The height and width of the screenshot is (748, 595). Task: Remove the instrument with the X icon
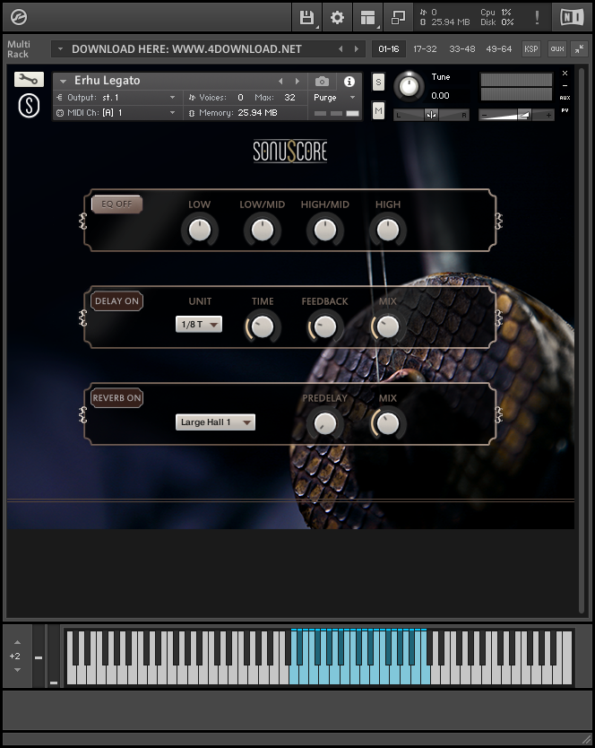click(x=565, y=74)
